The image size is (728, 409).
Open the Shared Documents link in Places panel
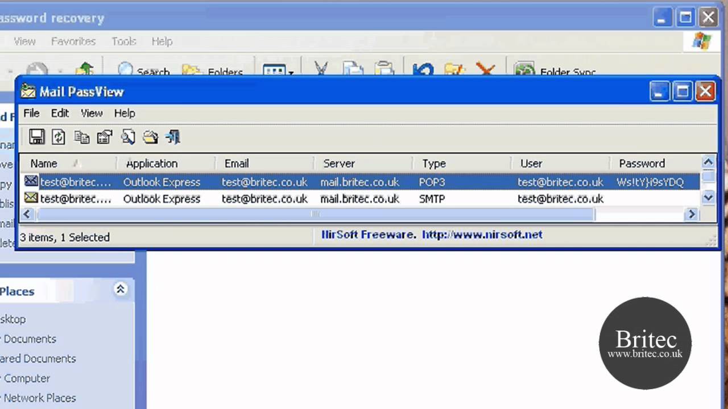(x=38, y=358)
